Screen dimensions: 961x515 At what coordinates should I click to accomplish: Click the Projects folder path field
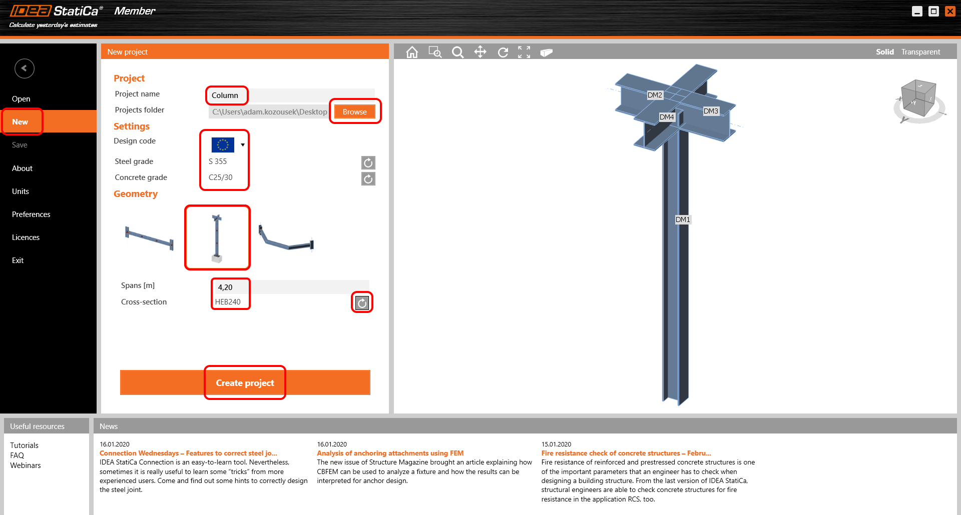coord(269,111)
